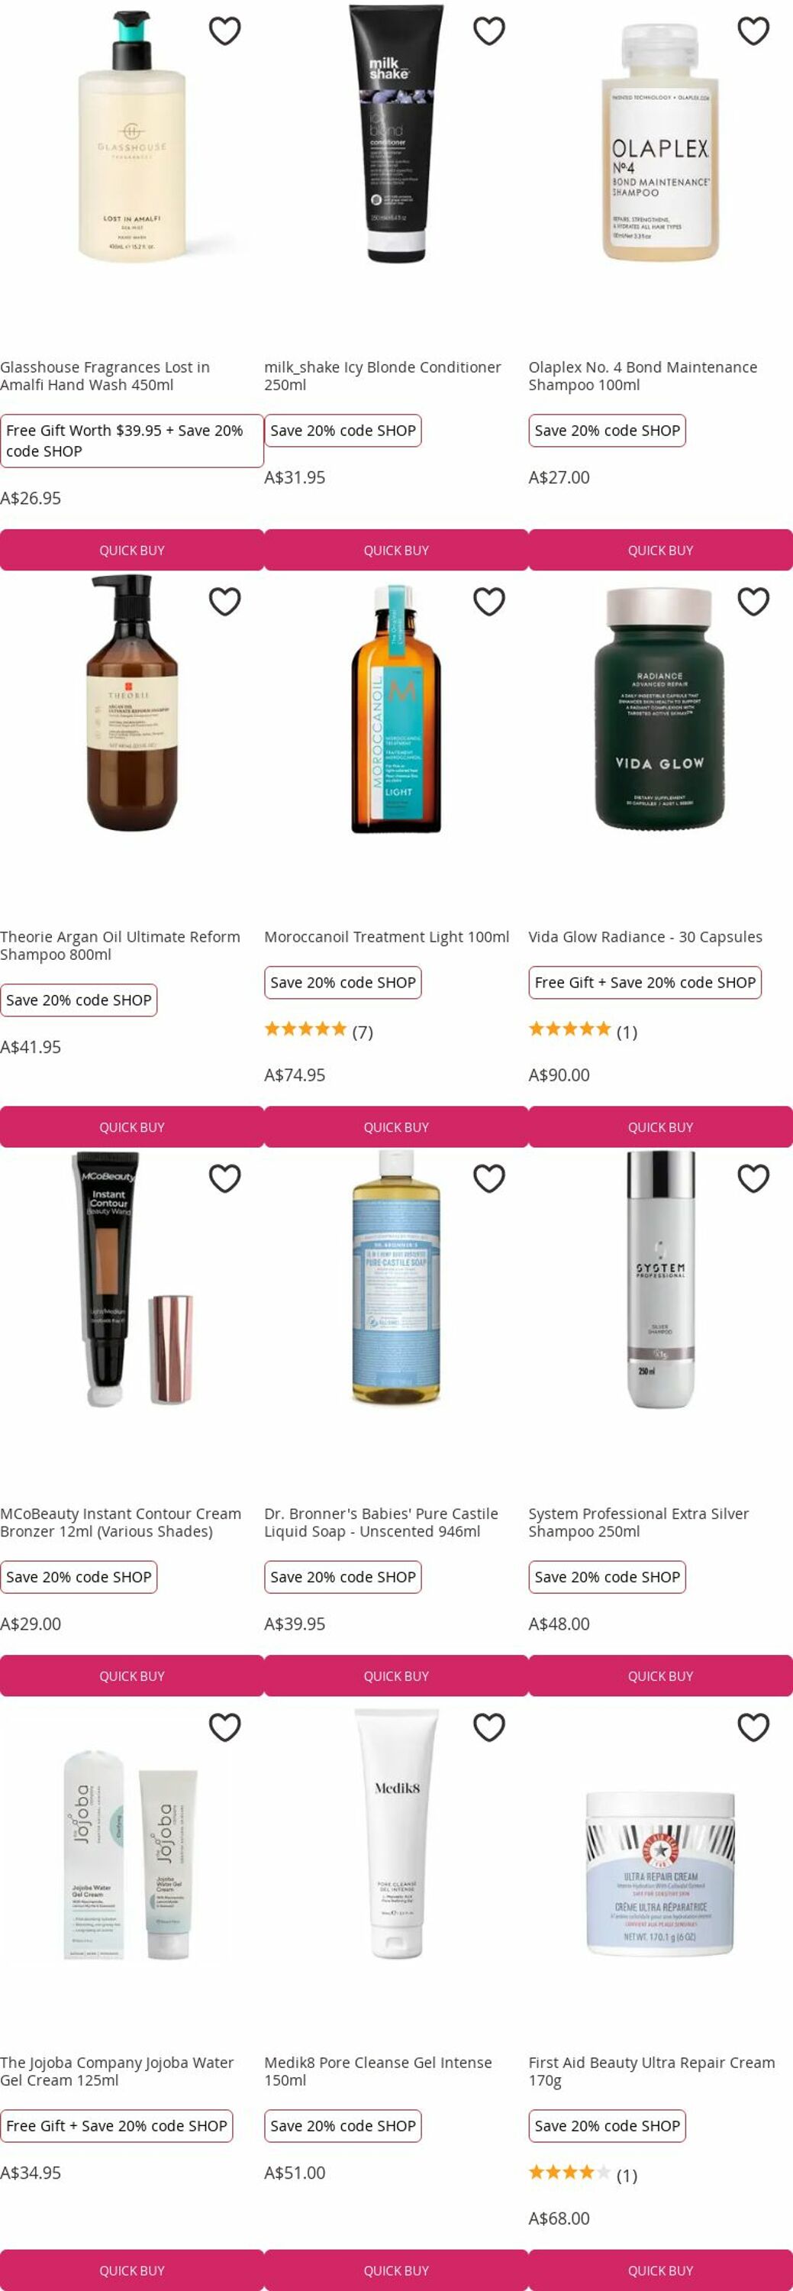The image size is (793, 2291).
Task: Open the Vida Glow Radiance 30 Capsules product link
Action: tap(646, 936)
